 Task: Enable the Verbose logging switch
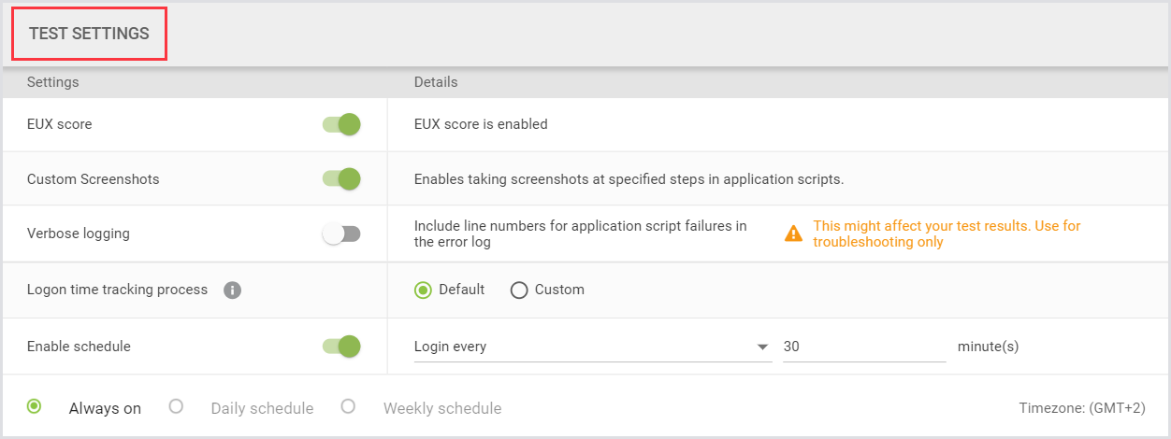coord(341,234)
